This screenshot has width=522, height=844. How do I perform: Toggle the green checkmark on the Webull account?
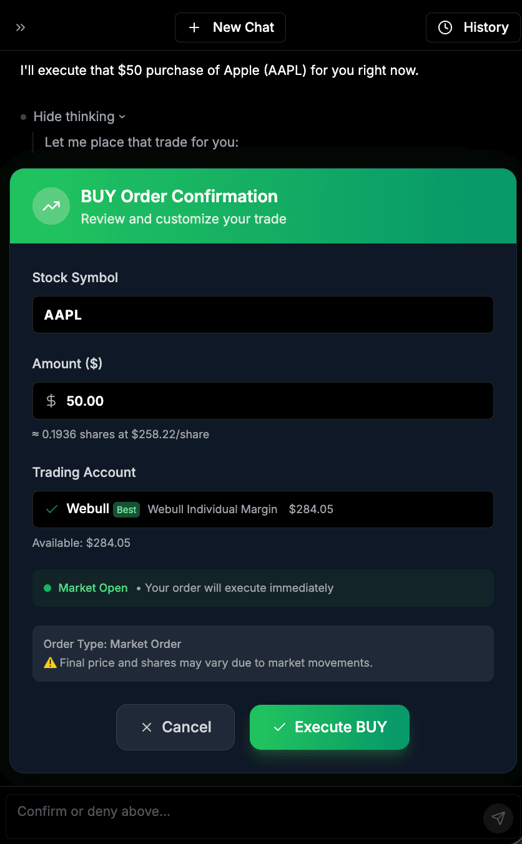tap(51, 509)
